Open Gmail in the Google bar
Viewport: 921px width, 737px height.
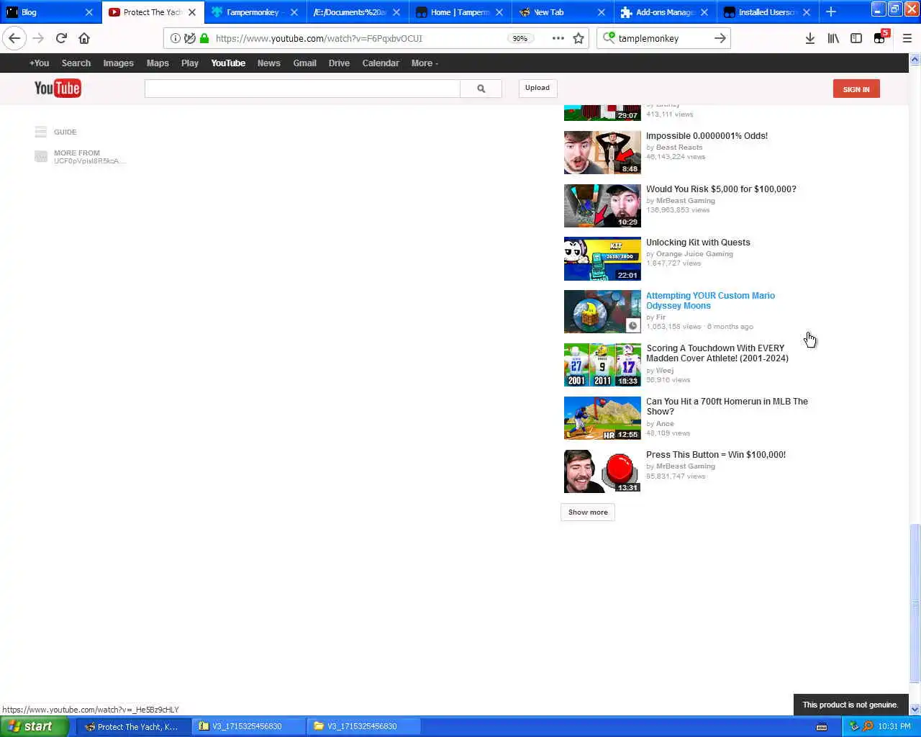pos(304,63)
